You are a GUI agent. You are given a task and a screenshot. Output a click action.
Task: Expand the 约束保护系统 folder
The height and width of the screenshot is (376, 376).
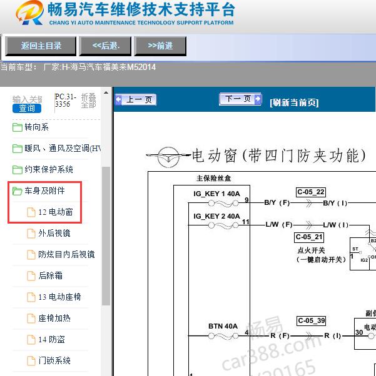click(49, 169)
